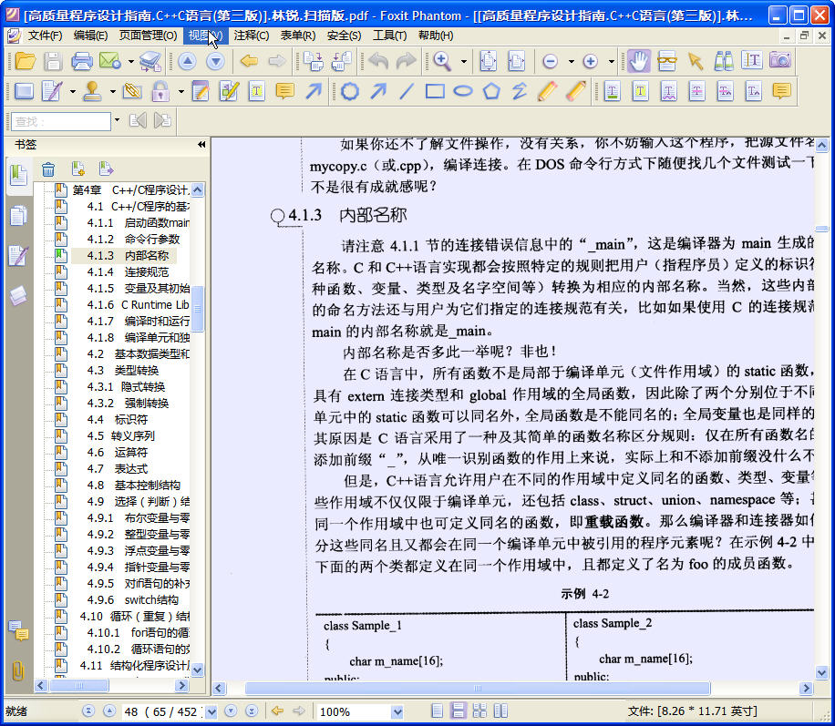Open the 工具(T) menu
The height and width of the screenshot is (726, 835).
(x=389, y=36)
